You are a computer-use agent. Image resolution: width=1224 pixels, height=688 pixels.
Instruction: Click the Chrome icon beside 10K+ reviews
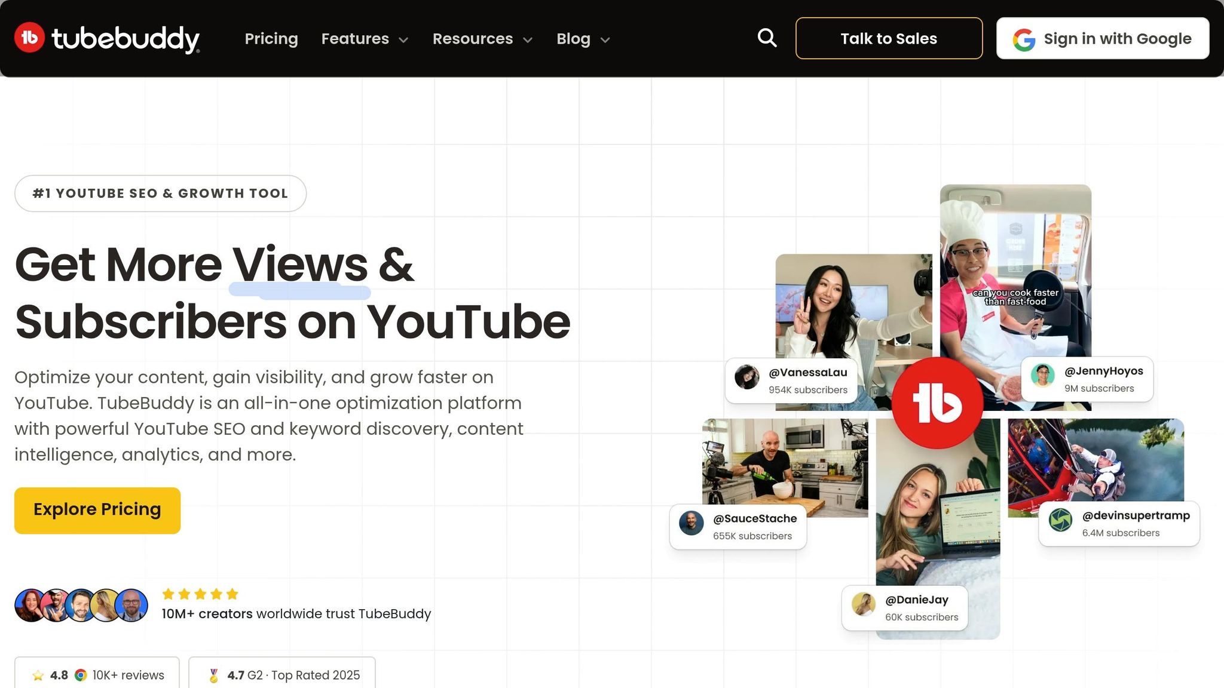81,675
